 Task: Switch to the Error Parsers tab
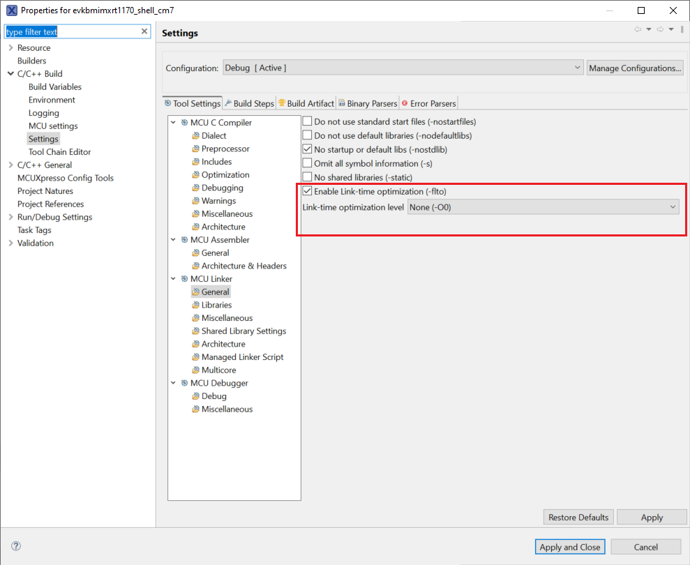[x=428, y=103]
